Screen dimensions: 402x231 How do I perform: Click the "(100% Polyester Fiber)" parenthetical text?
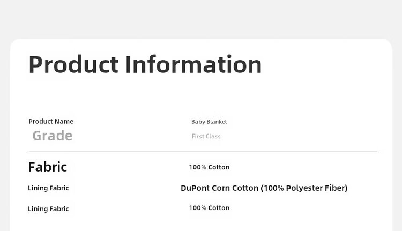point(304,188)
